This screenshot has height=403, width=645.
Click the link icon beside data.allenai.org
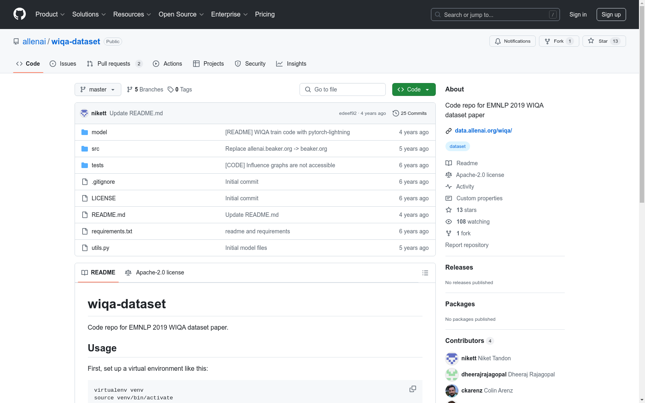point(449,131)
